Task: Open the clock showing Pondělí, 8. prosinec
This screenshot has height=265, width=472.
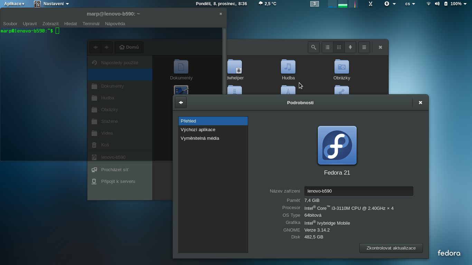Action: click(221, 4)
